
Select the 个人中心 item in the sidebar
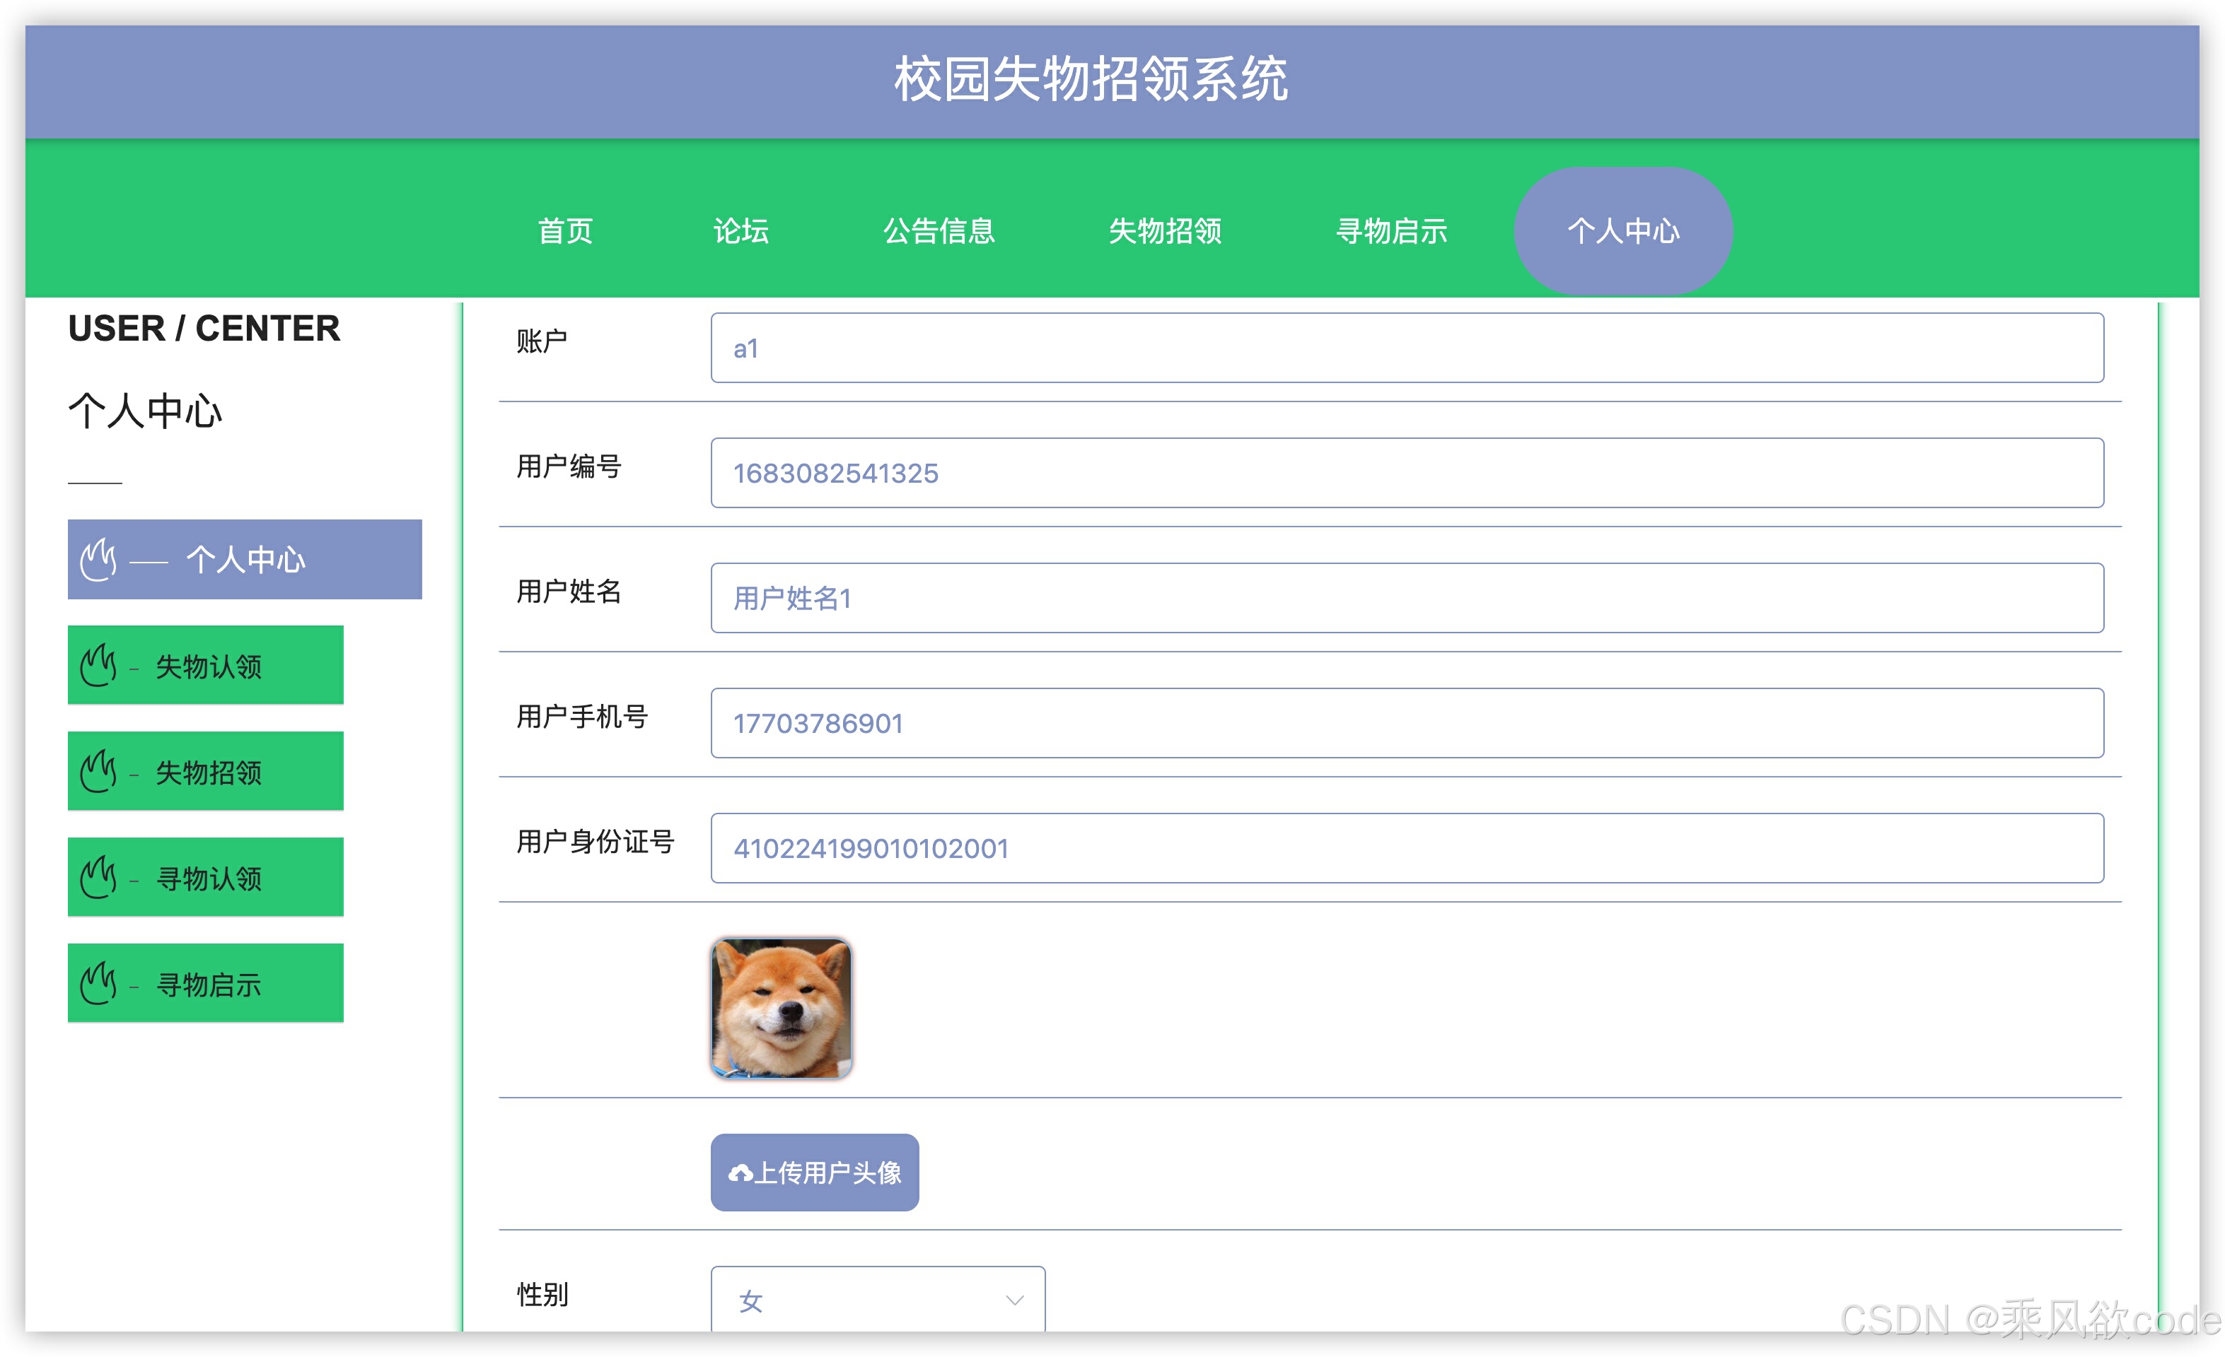click(x=245, y=559)
